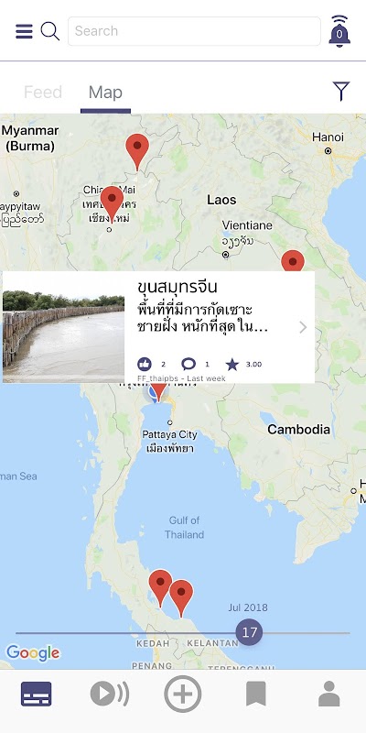Open comments via speech bubble icon
The width and height of the screenshot is (366, 733).
[188, 364]
